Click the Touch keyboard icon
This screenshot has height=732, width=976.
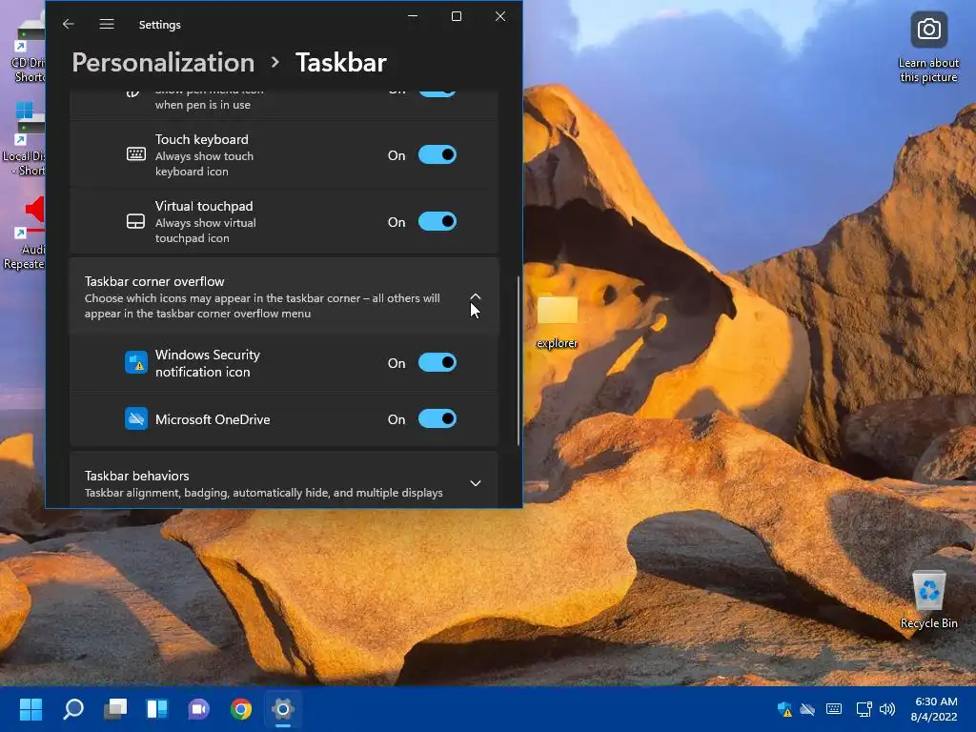pyautogui.click(x=135, y=154)
